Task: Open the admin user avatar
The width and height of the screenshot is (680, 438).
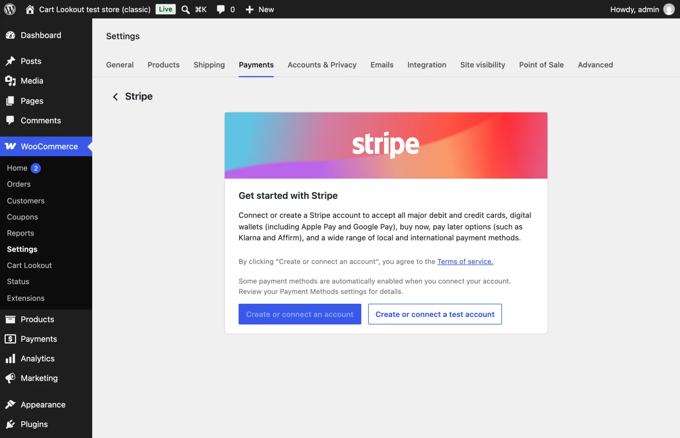Action: 669,9
